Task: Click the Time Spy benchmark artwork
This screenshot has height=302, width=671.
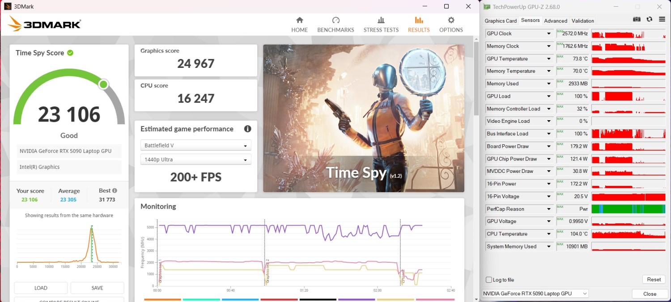Action: pos(364,118)
